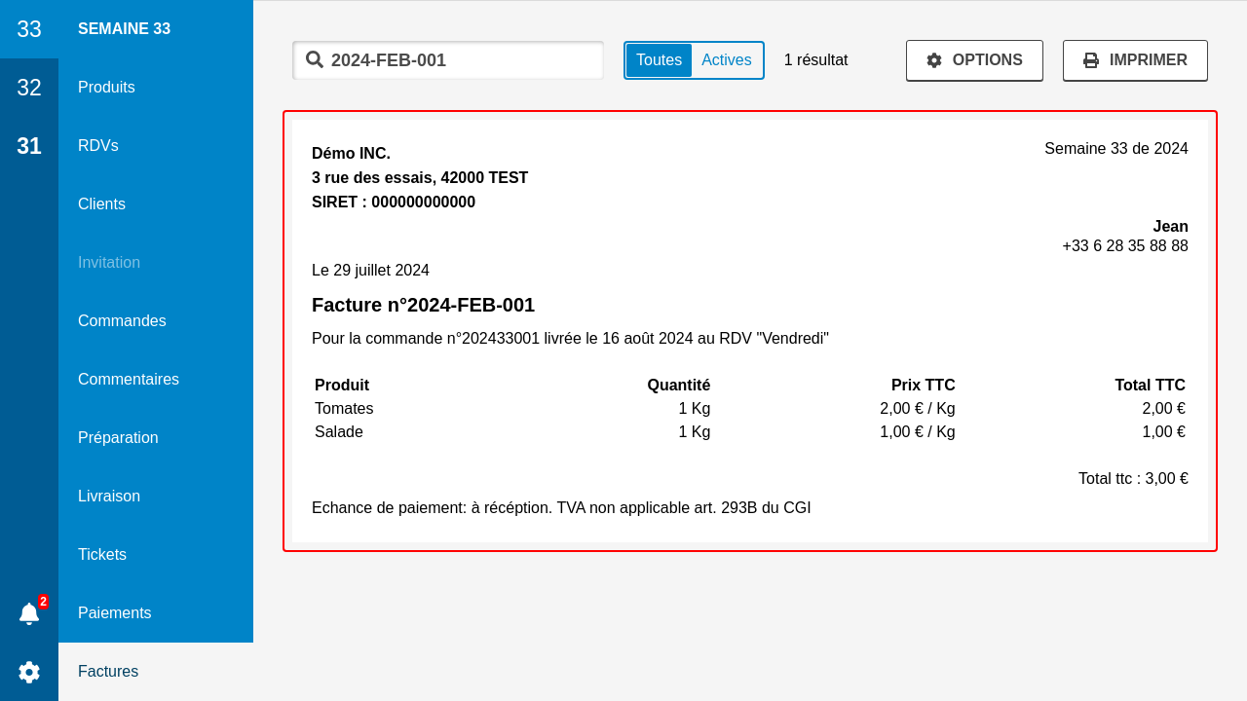
Task: Navigate to Commandes
Action: point(122,321)
